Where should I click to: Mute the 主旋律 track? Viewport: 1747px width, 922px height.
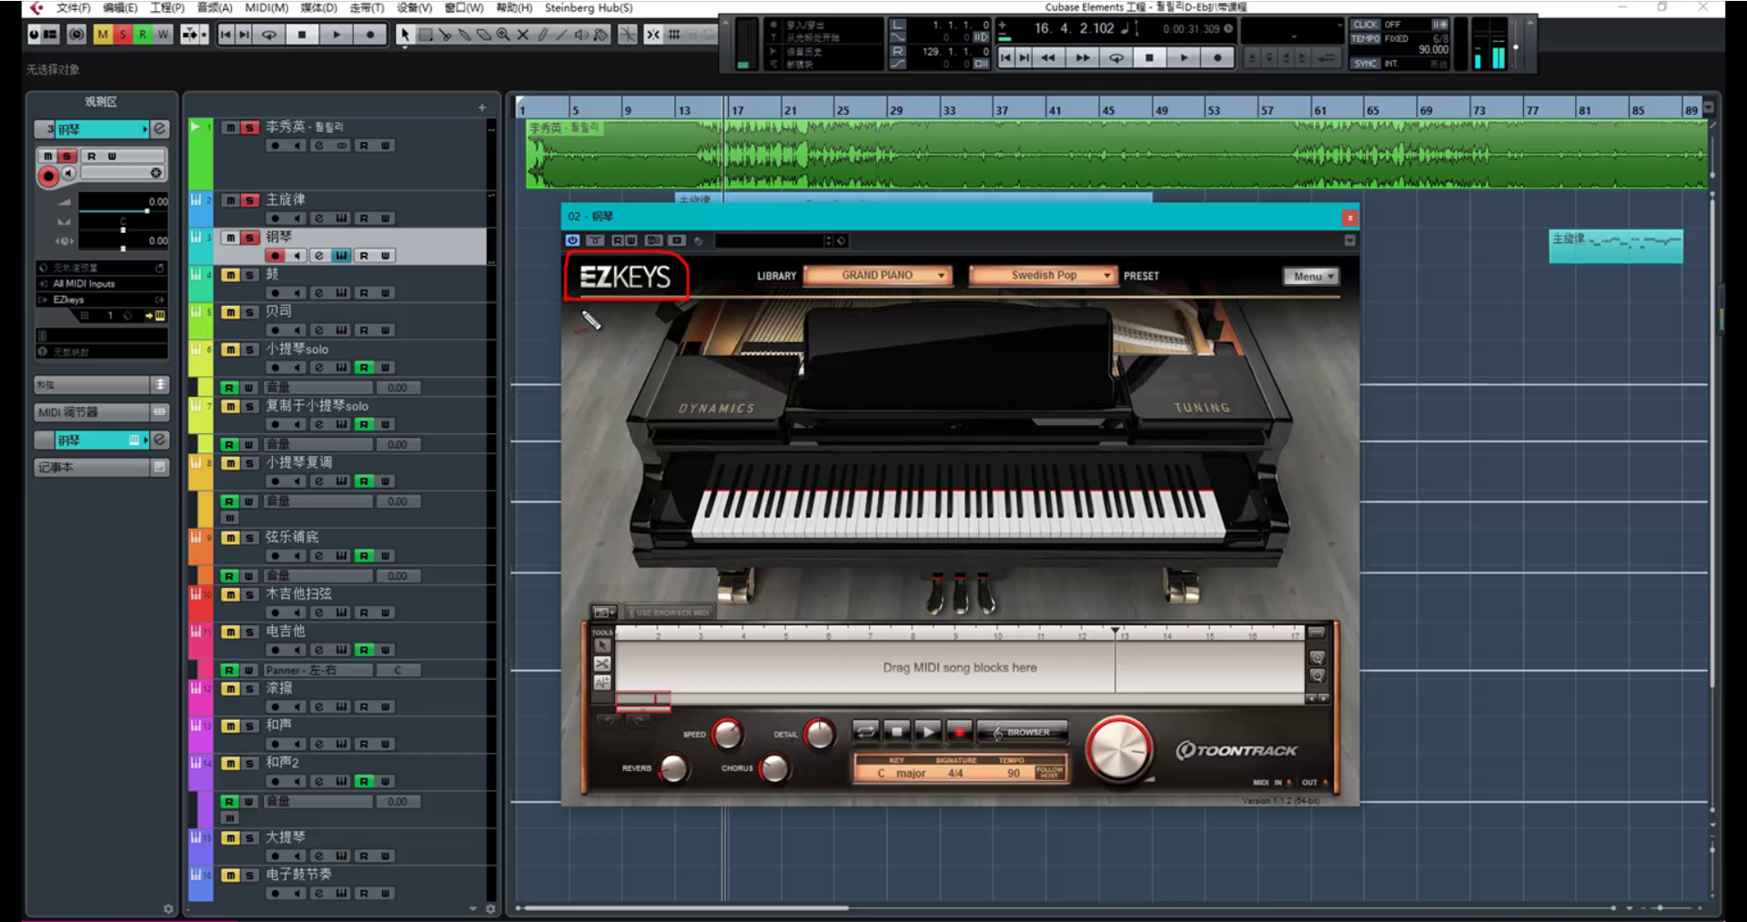231,200
